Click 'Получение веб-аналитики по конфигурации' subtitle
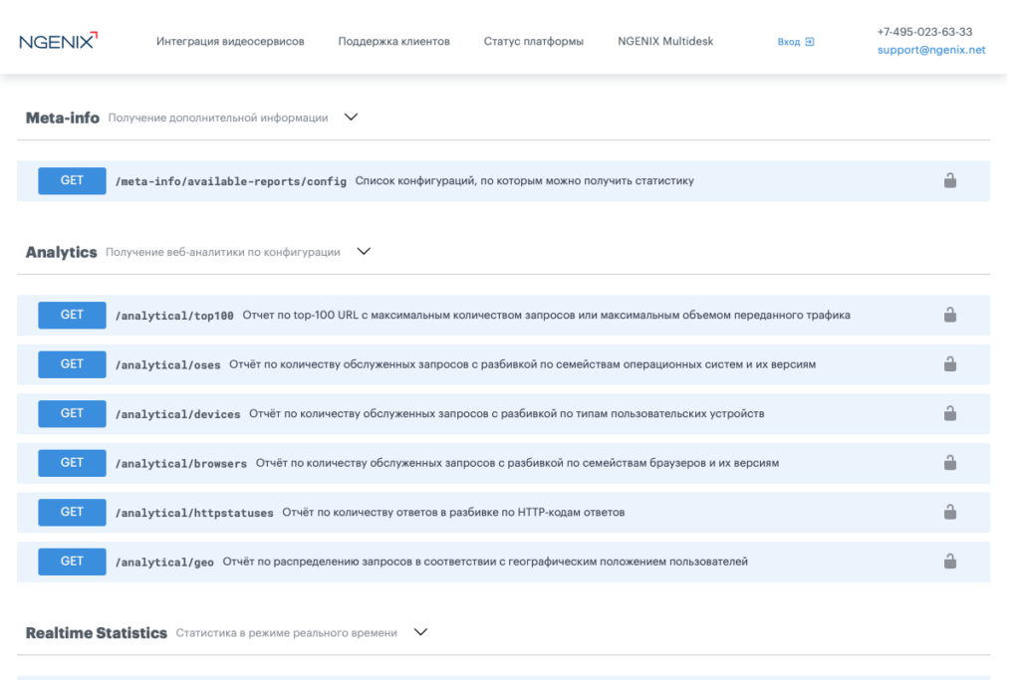Image resolution: width=1020 pixels, height=680 pixels. [223, 252]
